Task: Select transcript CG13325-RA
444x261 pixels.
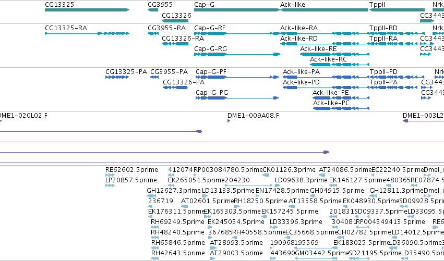Action: [x=66, y=28]
